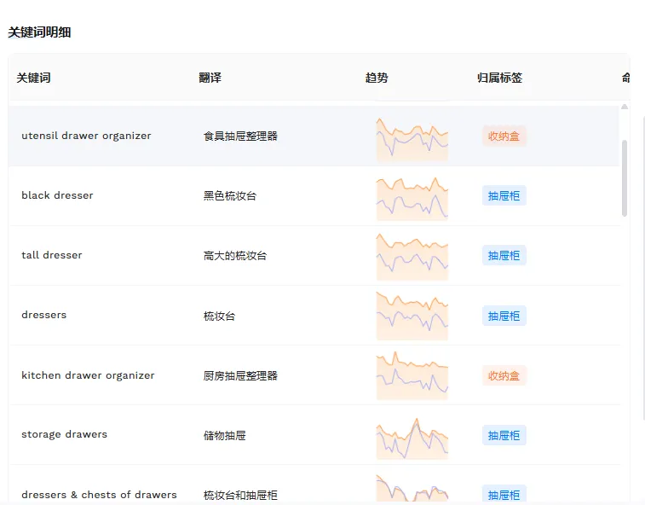Click the translation 食具抽屉整理器
This screenshot has height=505, width=645.
(x=240, y=136)
